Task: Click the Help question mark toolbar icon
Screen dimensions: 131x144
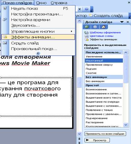Action: (x=86, y=9)
